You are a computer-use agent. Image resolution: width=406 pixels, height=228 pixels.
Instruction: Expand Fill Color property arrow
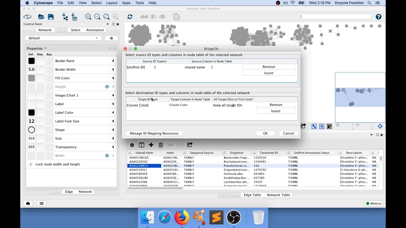point(113,78)
